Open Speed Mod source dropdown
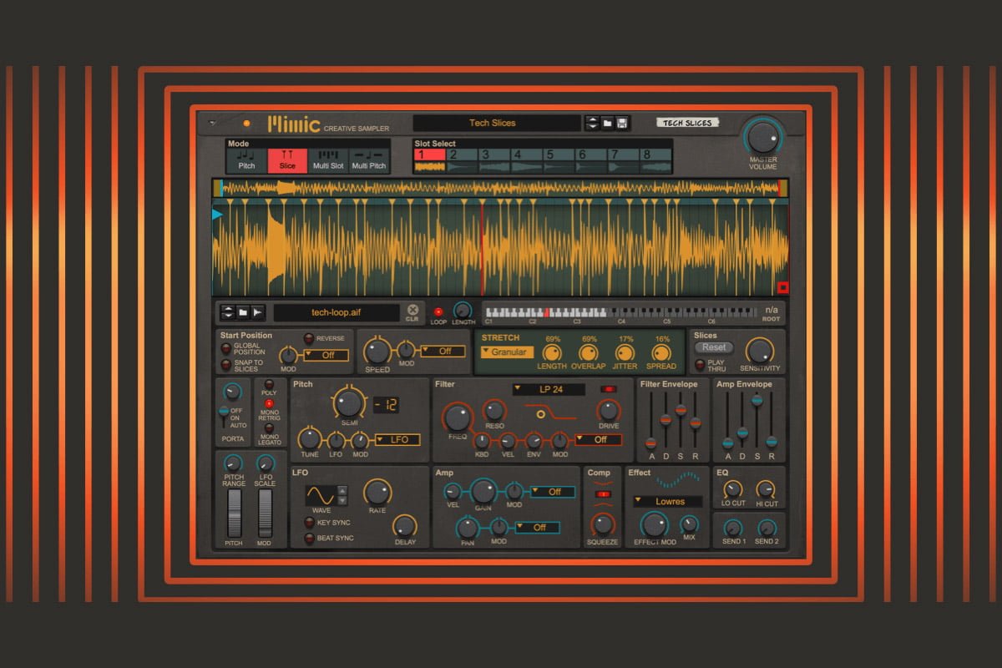 click(442, 351)
